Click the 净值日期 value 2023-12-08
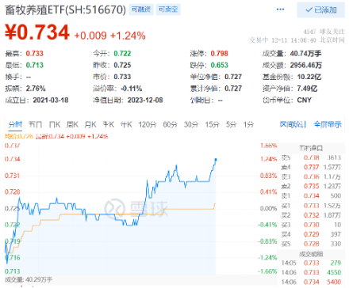 (x=145, y=100)
